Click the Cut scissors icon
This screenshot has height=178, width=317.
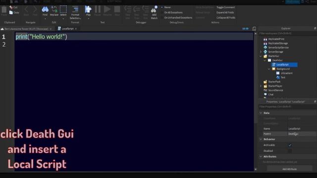pyautogui.click(x=11, y=7)
